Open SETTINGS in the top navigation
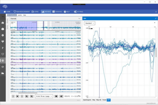This screenshot has width=158, height=105. coord(78,12)
